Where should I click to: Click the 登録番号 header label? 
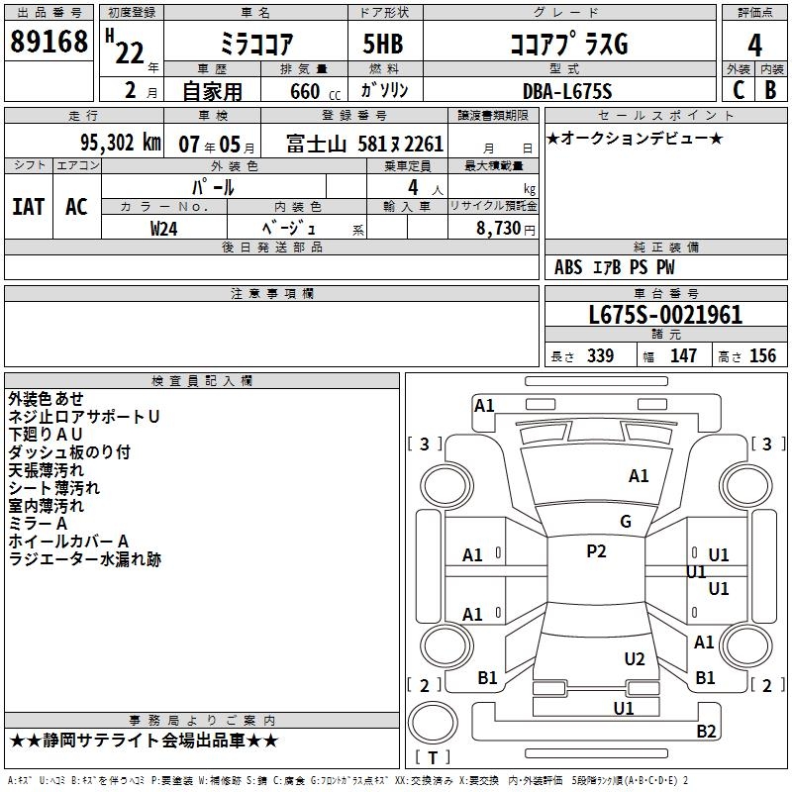(354, 115)
